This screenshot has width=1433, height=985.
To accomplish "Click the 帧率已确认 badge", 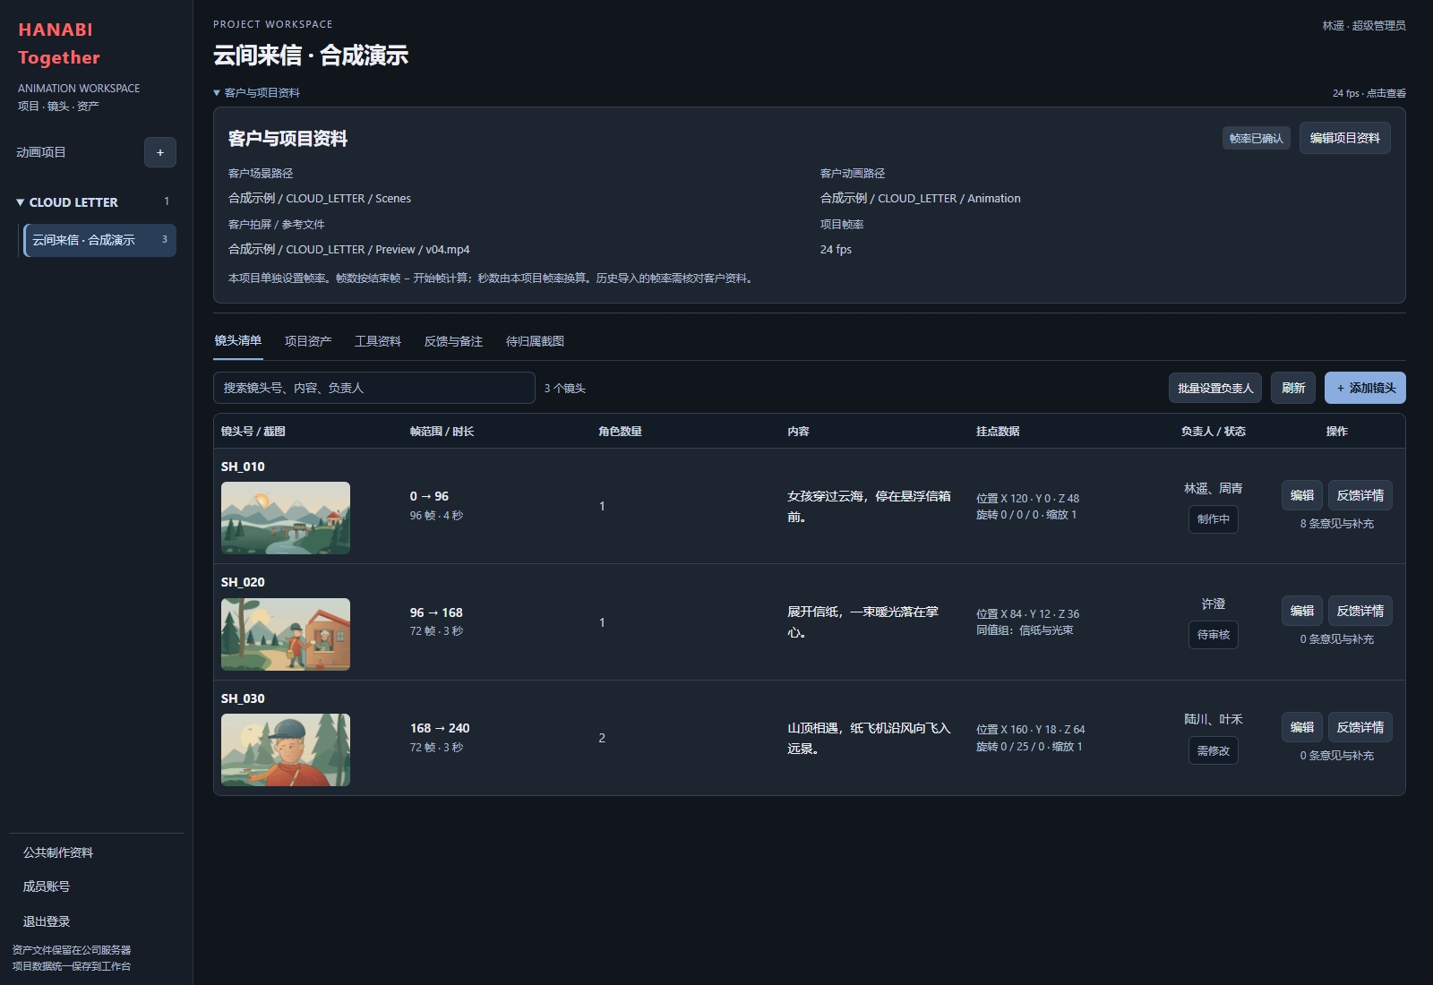I will point(1256,138).
